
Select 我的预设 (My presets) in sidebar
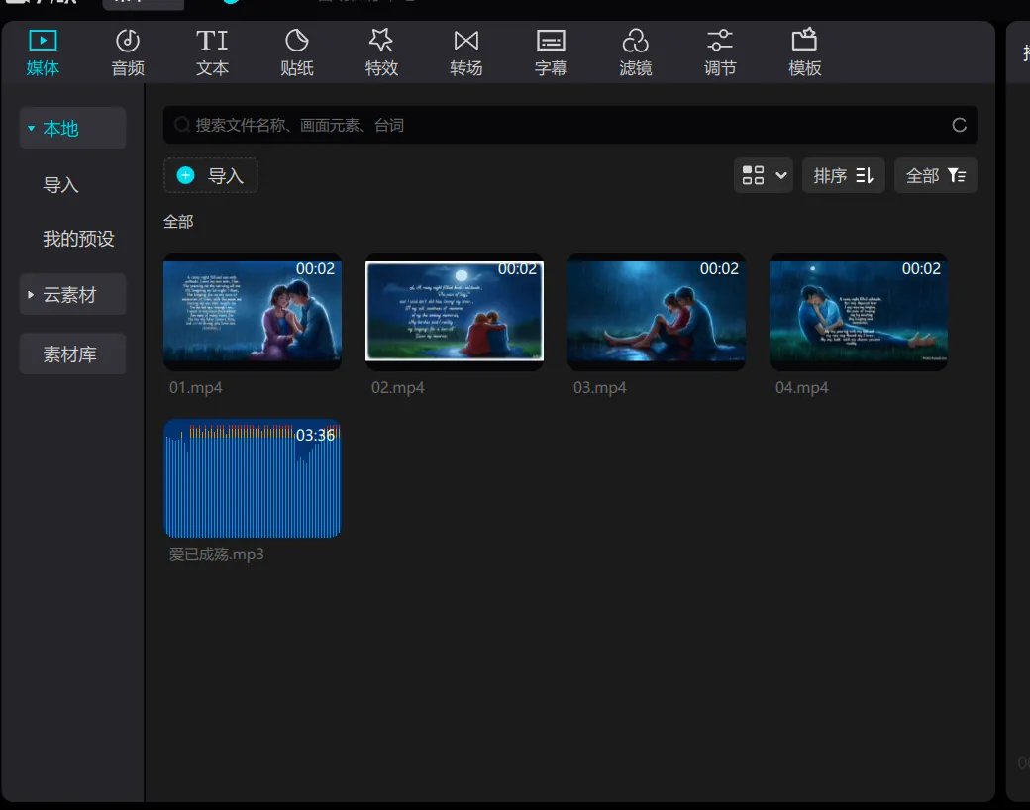pos(78,240)
